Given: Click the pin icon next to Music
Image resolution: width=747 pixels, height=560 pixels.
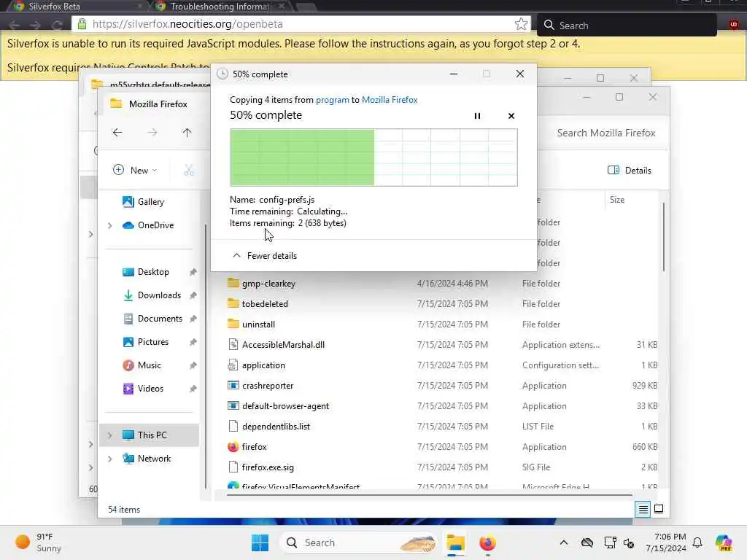Looking at the screenshot, I should click(193, 365).
